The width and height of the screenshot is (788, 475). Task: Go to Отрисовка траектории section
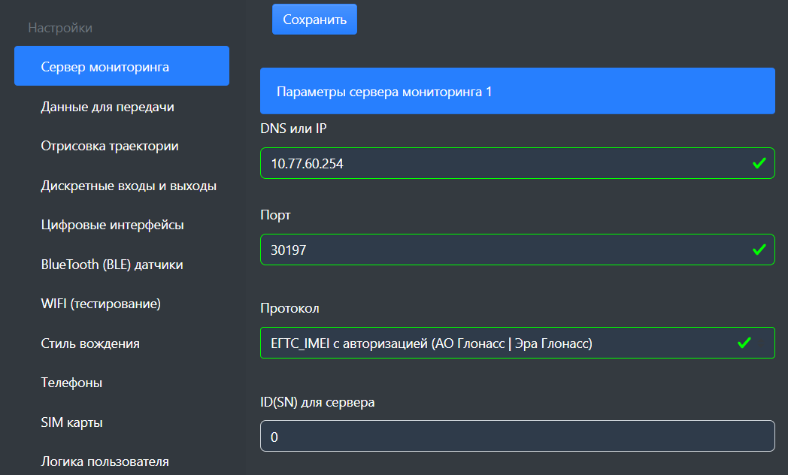[110, 146]
